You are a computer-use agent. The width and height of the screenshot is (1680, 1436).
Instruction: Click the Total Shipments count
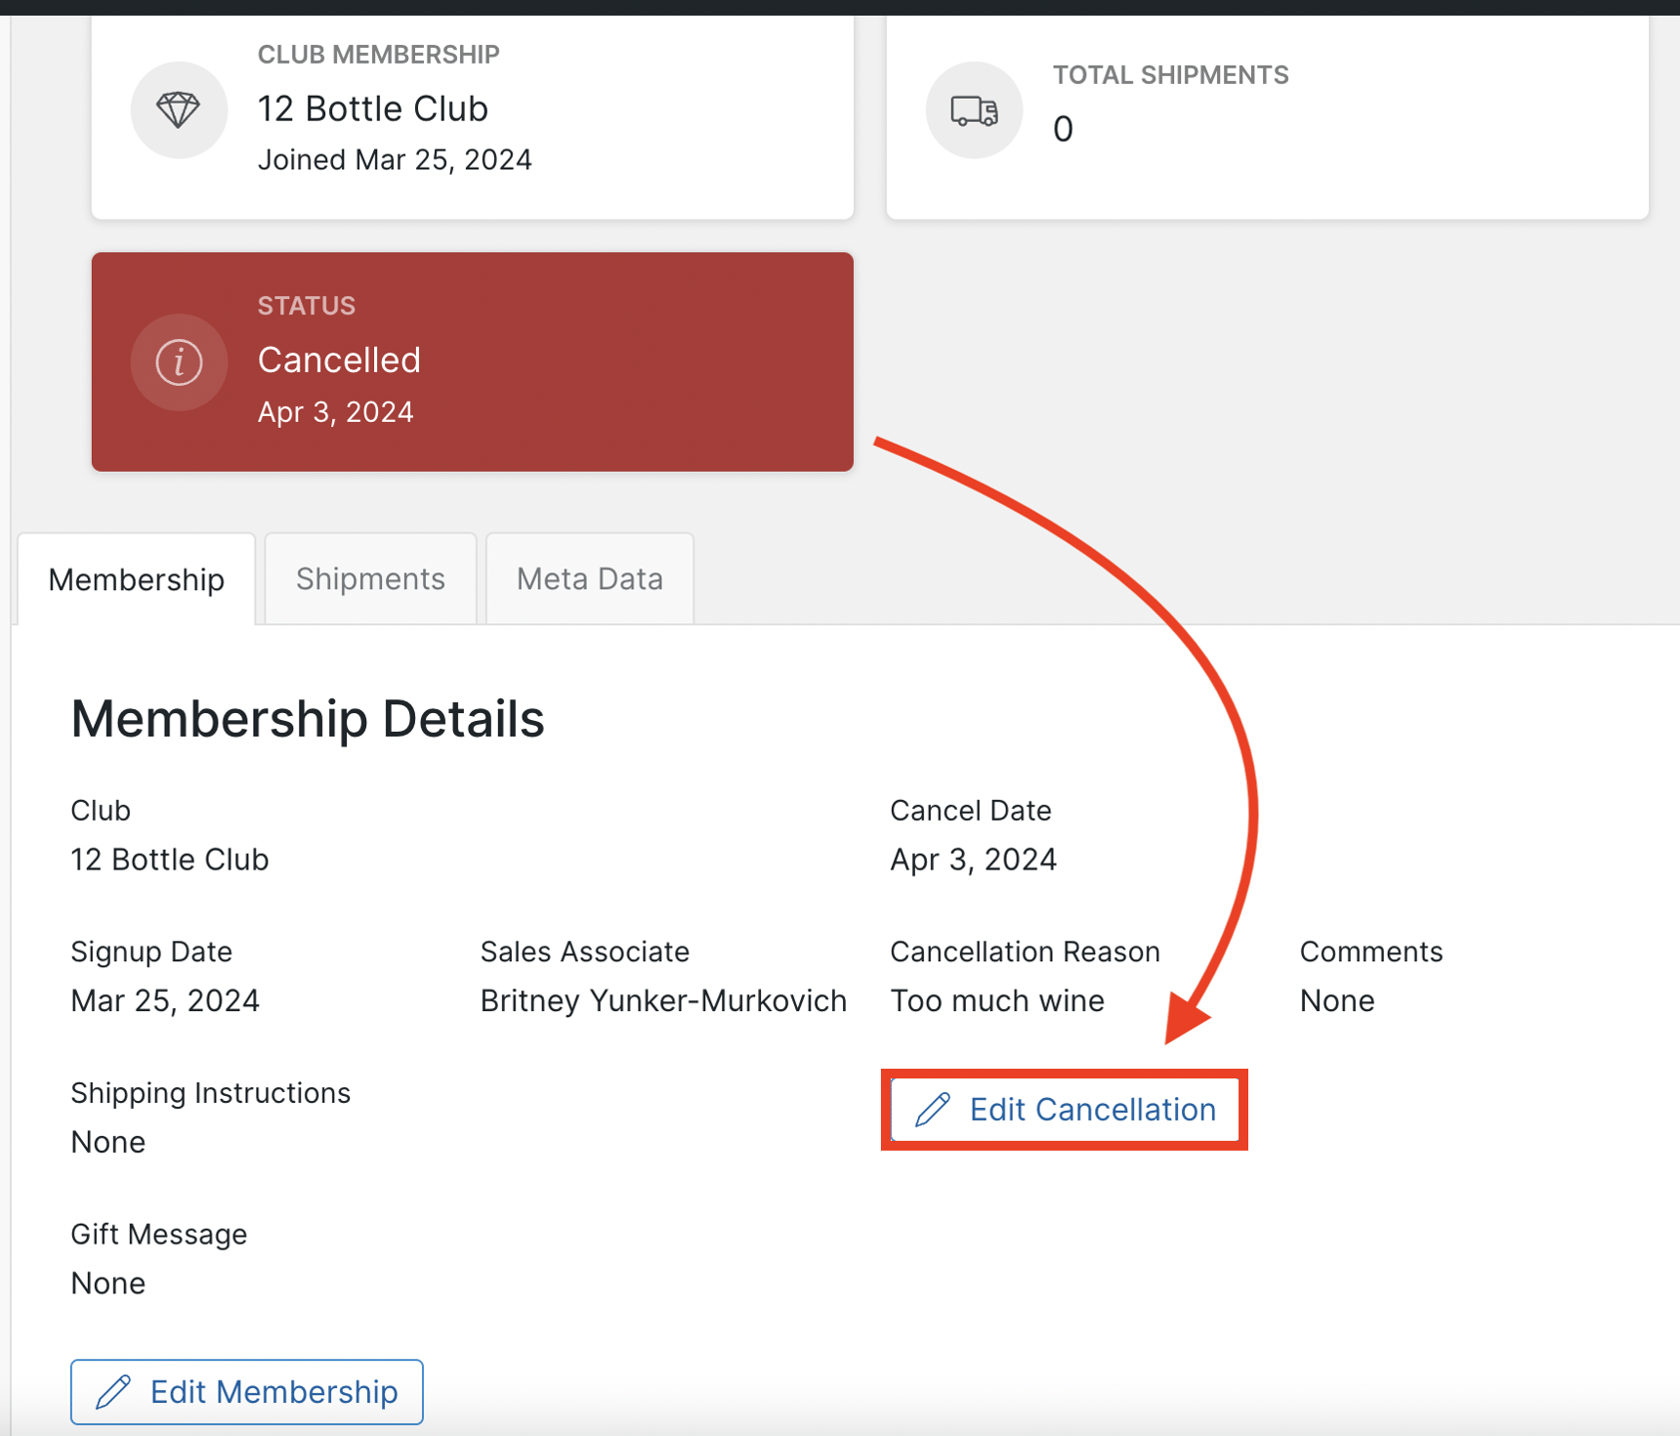(x=1063, y=128)
